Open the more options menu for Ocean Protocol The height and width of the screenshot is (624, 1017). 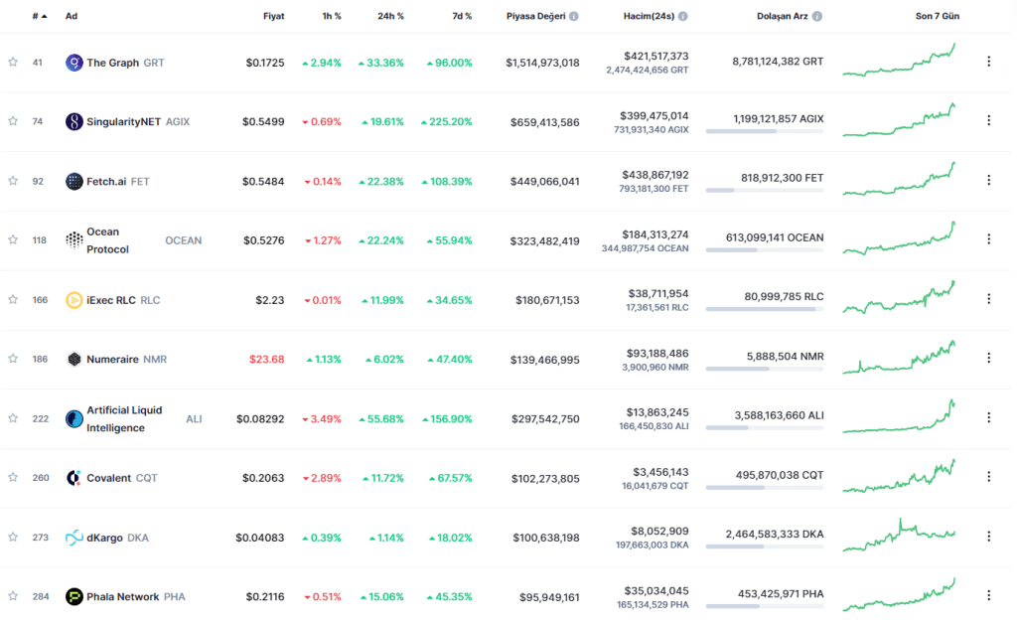tap(988, 238)
